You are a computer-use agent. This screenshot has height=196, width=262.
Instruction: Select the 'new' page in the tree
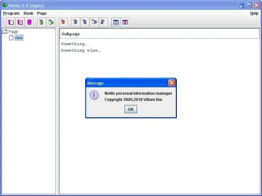tap(19, 38)
